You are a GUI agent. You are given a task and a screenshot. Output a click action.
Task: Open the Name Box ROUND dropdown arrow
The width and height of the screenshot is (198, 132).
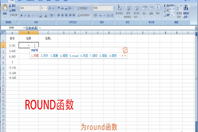24,28
